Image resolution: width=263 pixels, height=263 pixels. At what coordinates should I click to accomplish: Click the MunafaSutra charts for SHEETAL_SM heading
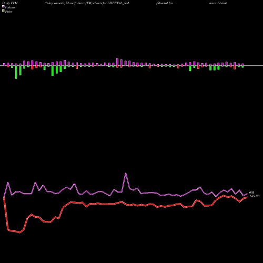coord(87,3)
